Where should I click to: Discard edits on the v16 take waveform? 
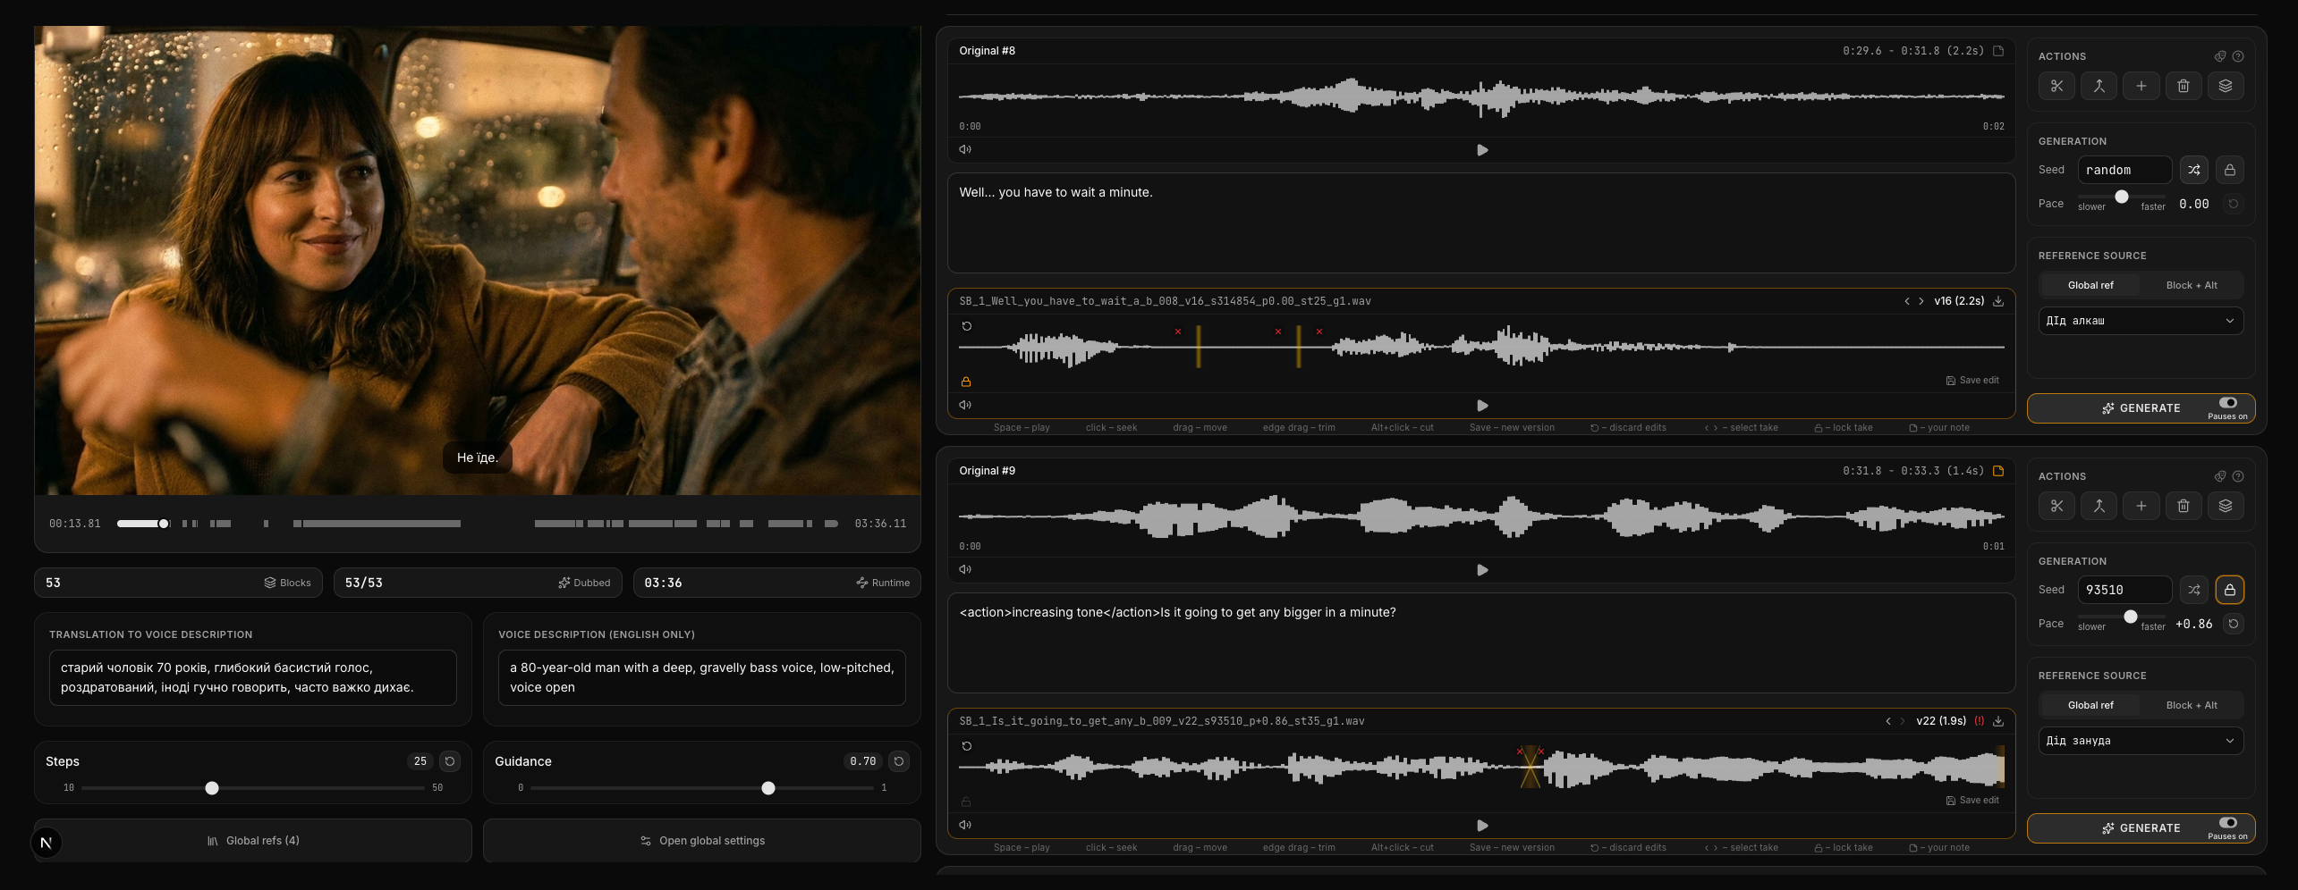click(966, 326)
